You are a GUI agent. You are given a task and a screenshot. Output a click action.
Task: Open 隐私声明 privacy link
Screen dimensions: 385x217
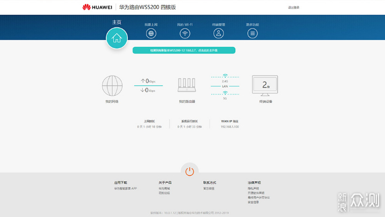[x=253, y=189]
